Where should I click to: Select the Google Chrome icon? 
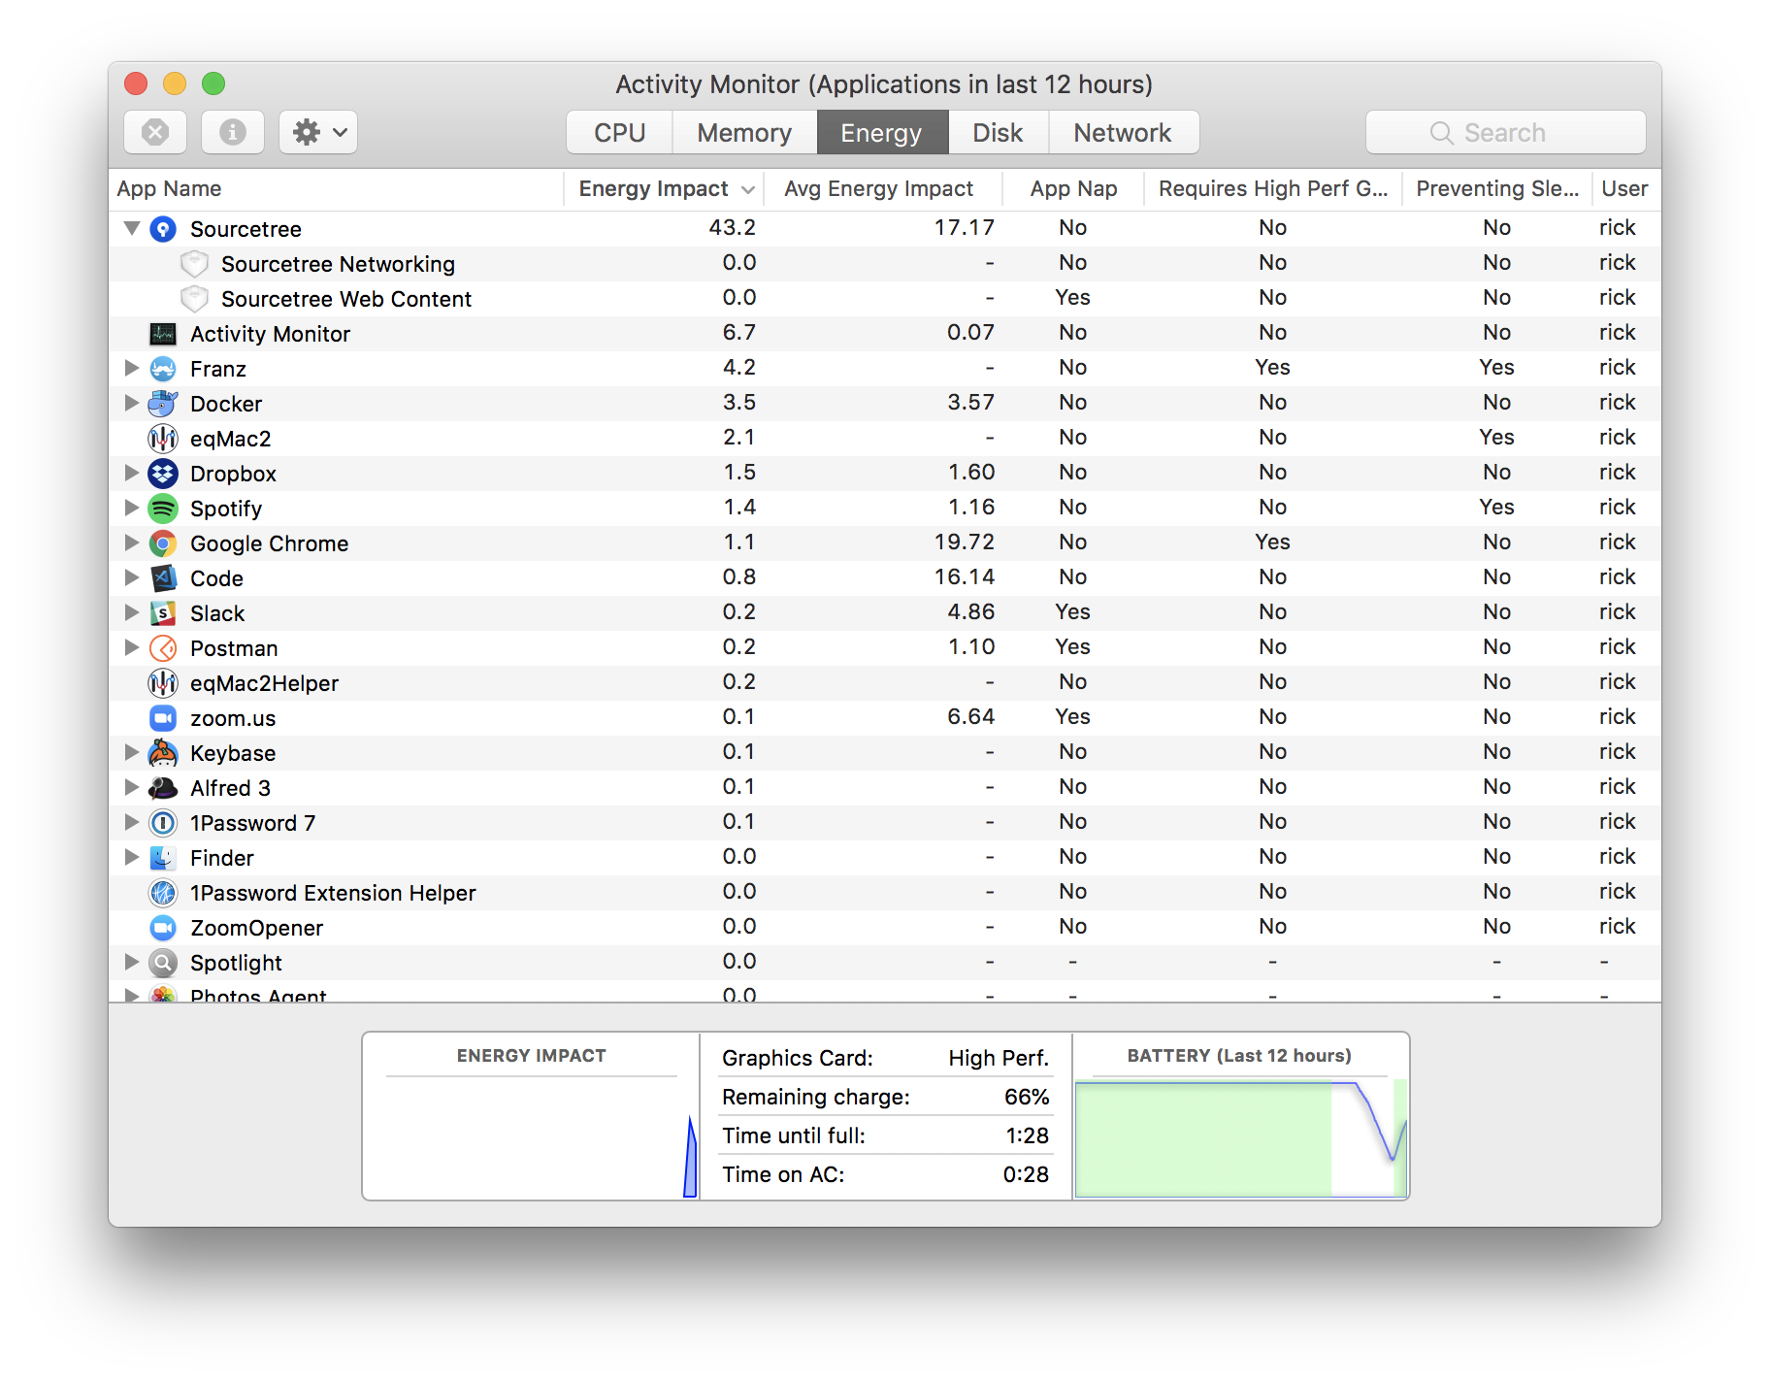[163, 543]
